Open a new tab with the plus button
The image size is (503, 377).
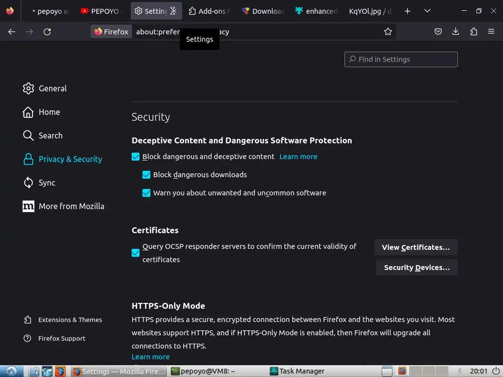click(407, 11)
